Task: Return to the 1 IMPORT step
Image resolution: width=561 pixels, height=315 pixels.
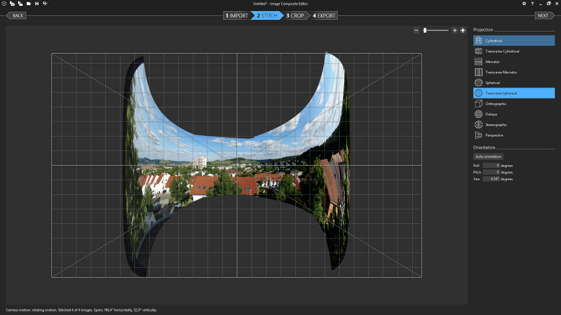Action: tap(237, 16)
